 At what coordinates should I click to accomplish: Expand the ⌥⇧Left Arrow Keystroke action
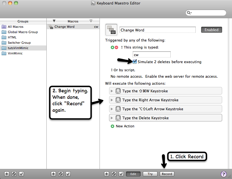tap(112, 109)
